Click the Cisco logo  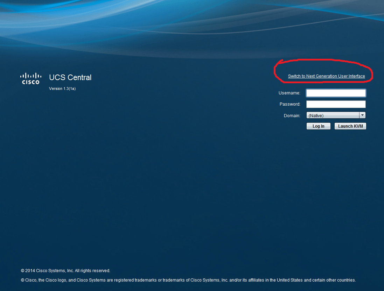coord(30,79)
